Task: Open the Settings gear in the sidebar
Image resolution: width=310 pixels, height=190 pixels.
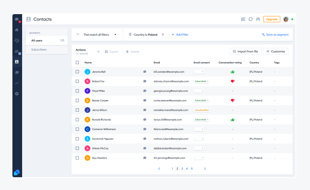Action: click(17, 93)
